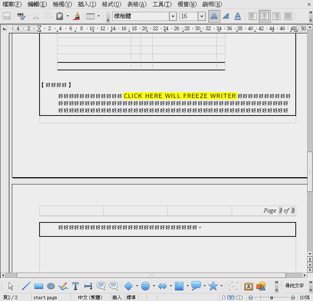Toggle italic formatting button

[x=226, y=16]
